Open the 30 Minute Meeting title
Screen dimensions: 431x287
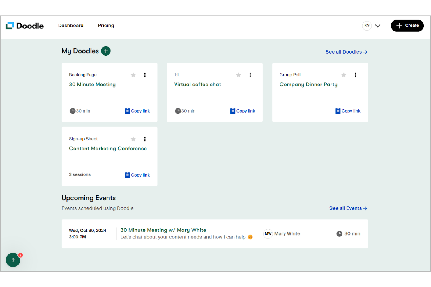tap(92, 84)
